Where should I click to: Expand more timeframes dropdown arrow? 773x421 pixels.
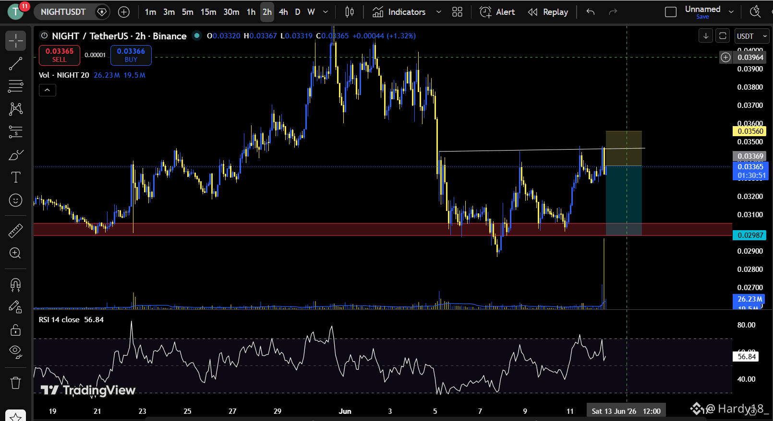pyautogui.click(x=326, y=12)
